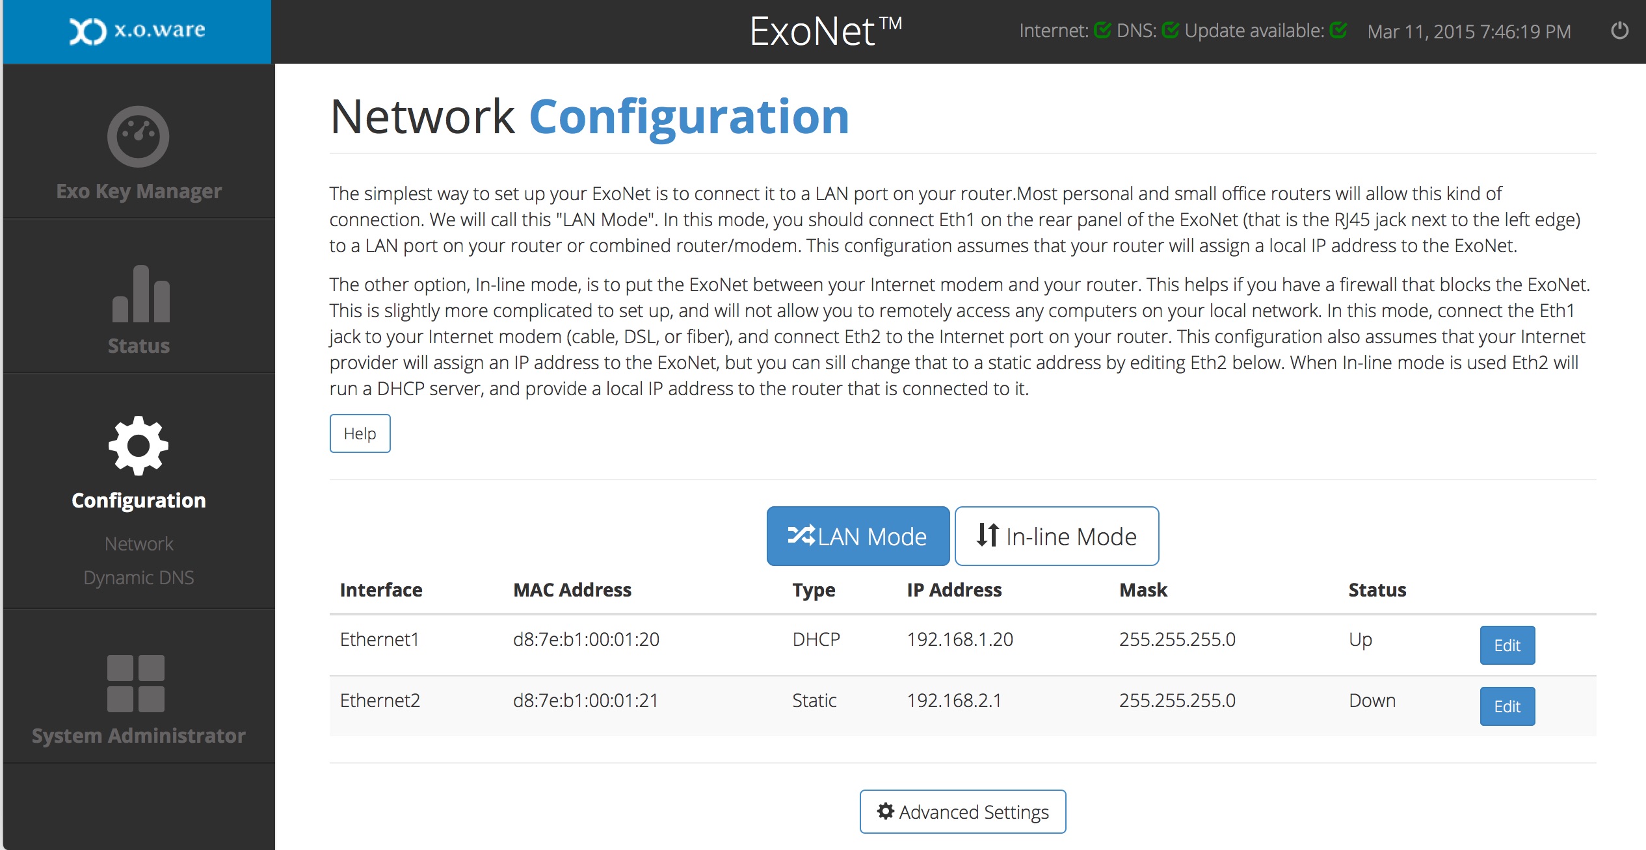Viewport: 1646px width, 850px height.
Task: Open the Dynamic DNS settings
Action: [x=138, y=577]
